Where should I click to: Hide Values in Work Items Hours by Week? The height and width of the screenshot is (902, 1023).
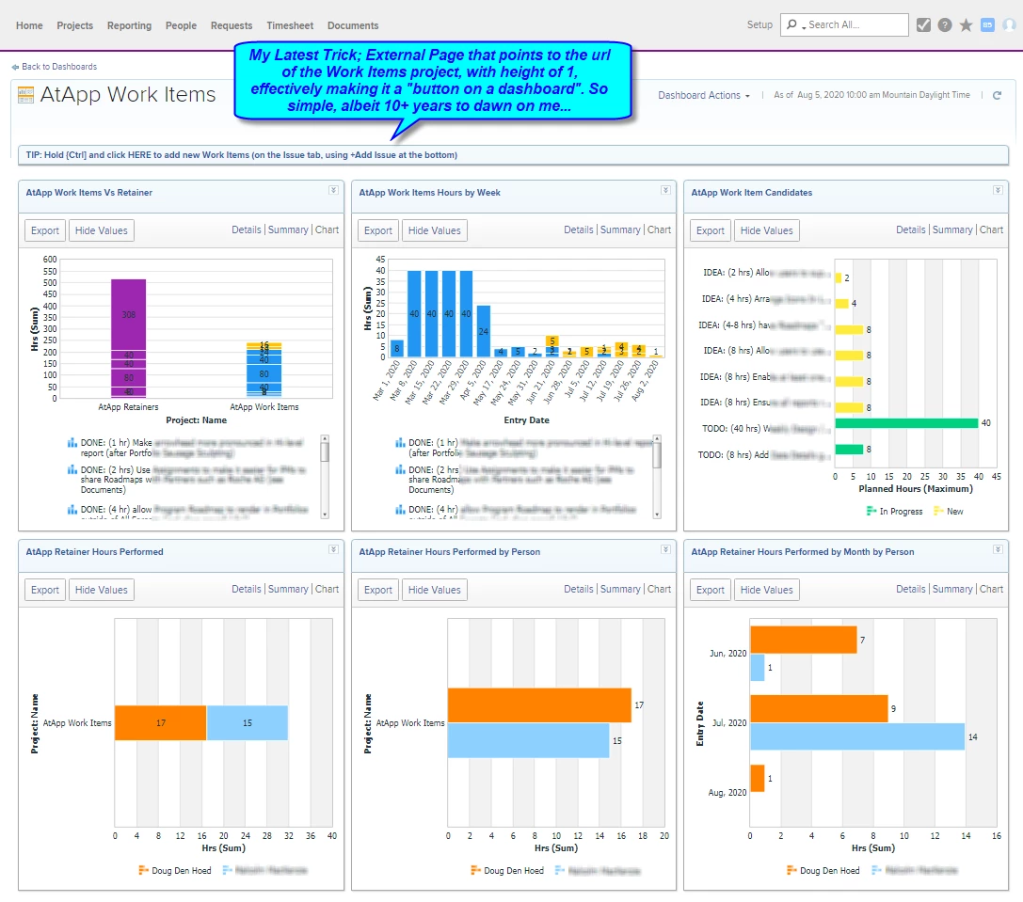pos(435,230)
